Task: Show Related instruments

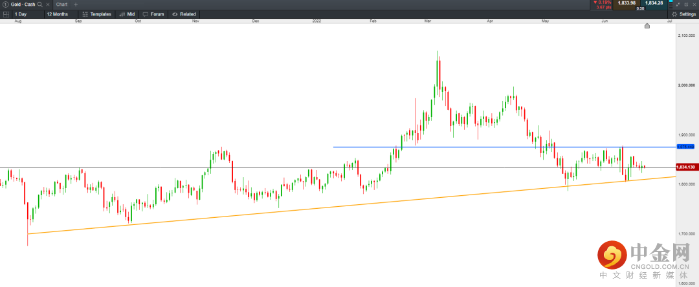Action: click(184, 14)
